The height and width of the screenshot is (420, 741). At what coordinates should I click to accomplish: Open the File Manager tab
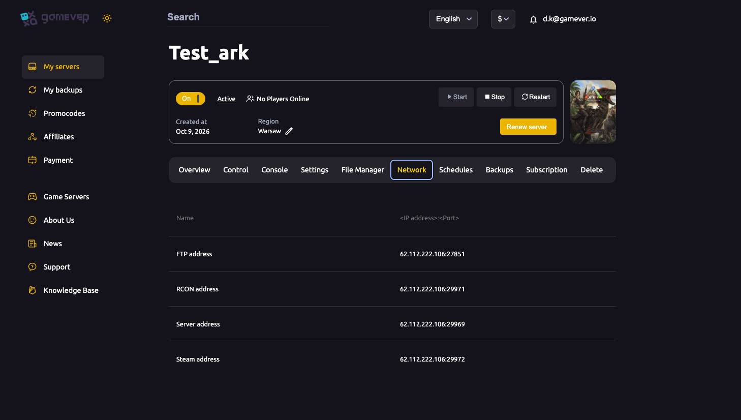click(363, 170)
